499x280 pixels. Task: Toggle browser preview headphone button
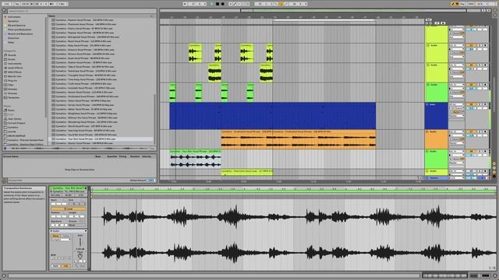[5, 149]
